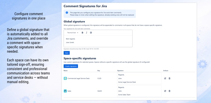
Task: Click the Sales space avatar icon
Action: [x=65, y=91]
